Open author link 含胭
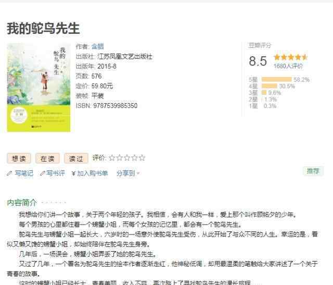The image size is (333, 285). click(x=97, y=46)
